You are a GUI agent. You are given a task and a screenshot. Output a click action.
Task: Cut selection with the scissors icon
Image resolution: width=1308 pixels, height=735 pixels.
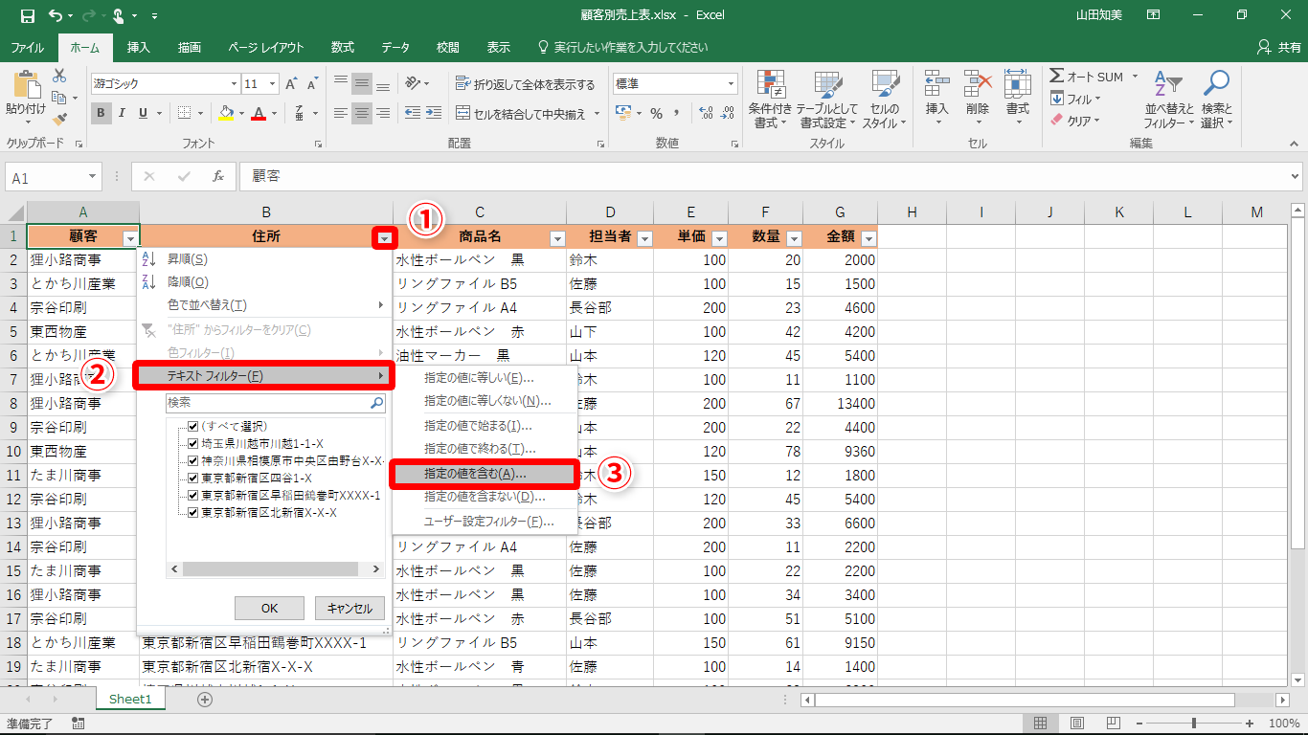coord(59,76)
